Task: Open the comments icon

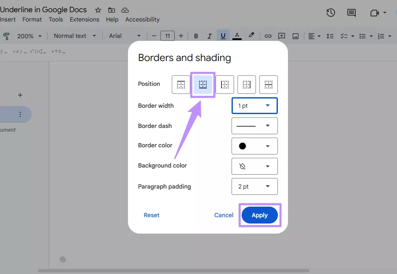Action: (352, 13)
